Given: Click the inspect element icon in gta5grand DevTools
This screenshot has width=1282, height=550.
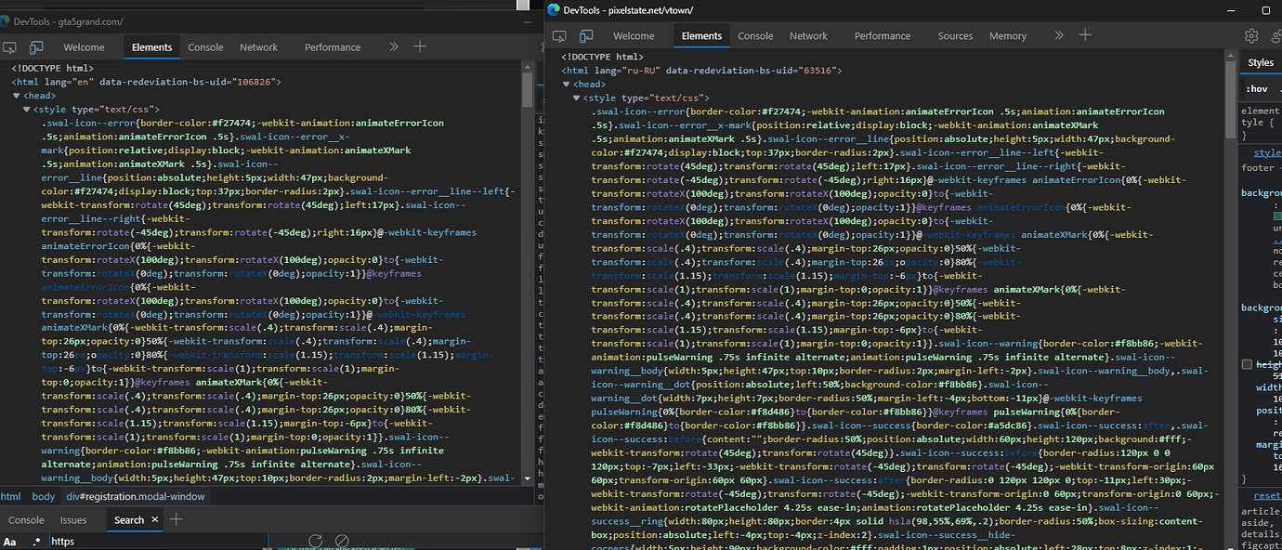Looking at the screenshot, I should point(10,47).
